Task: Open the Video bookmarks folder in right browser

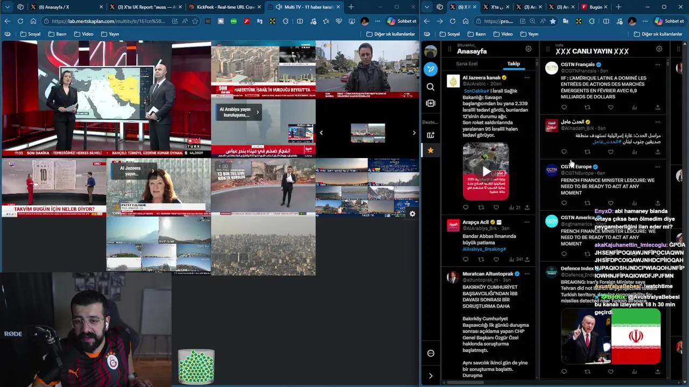Action: pyautogui.click(x=503, y=34)
